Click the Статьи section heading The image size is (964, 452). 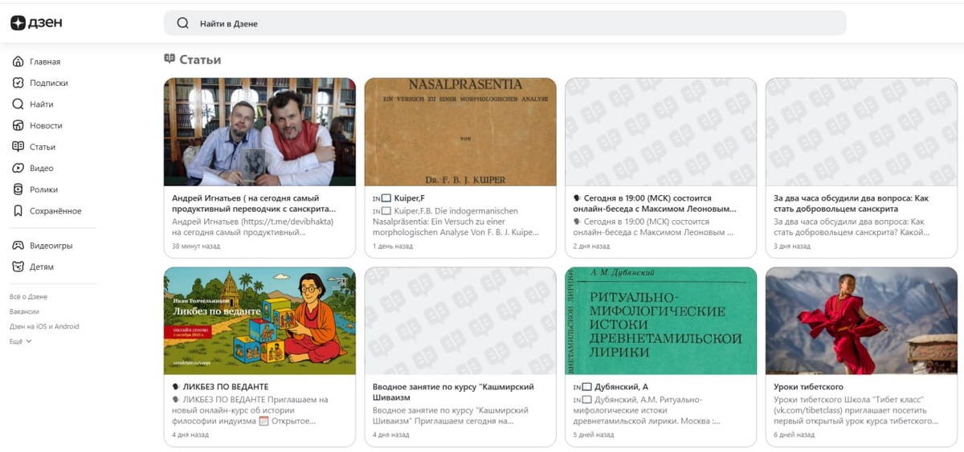(x=200, y=59)
